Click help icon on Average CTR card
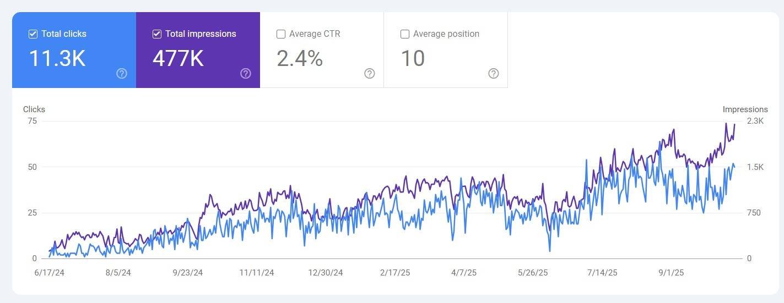Image resolution: width=784 pixels, height=303 pixels. (x=370, y=74)
